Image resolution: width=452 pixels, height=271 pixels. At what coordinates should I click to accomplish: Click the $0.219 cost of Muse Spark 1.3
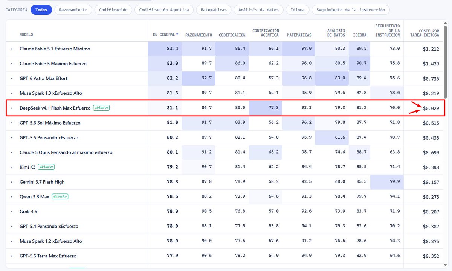[x=431, y=93]
